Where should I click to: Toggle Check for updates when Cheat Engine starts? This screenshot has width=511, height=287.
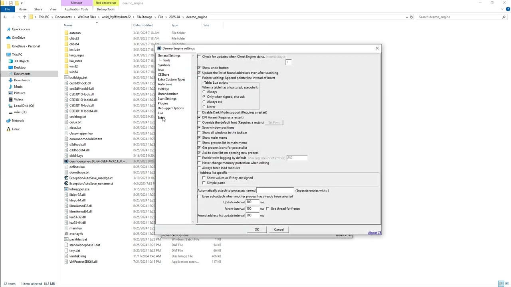point(199,57)
